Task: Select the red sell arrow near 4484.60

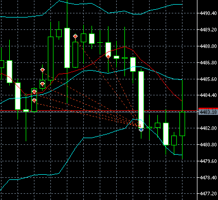Action: (34, 92)
